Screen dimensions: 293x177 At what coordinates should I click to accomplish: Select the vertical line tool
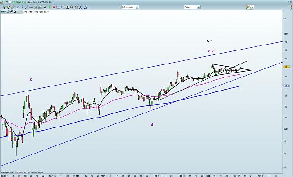tap(22, 7)
